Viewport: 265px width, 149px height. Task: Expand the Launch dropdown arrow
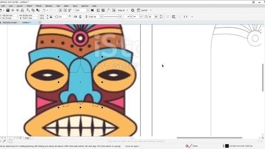(151, 10)
